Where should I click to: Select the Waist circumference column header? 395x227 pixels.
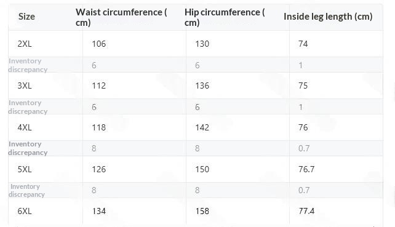[121, 17]
